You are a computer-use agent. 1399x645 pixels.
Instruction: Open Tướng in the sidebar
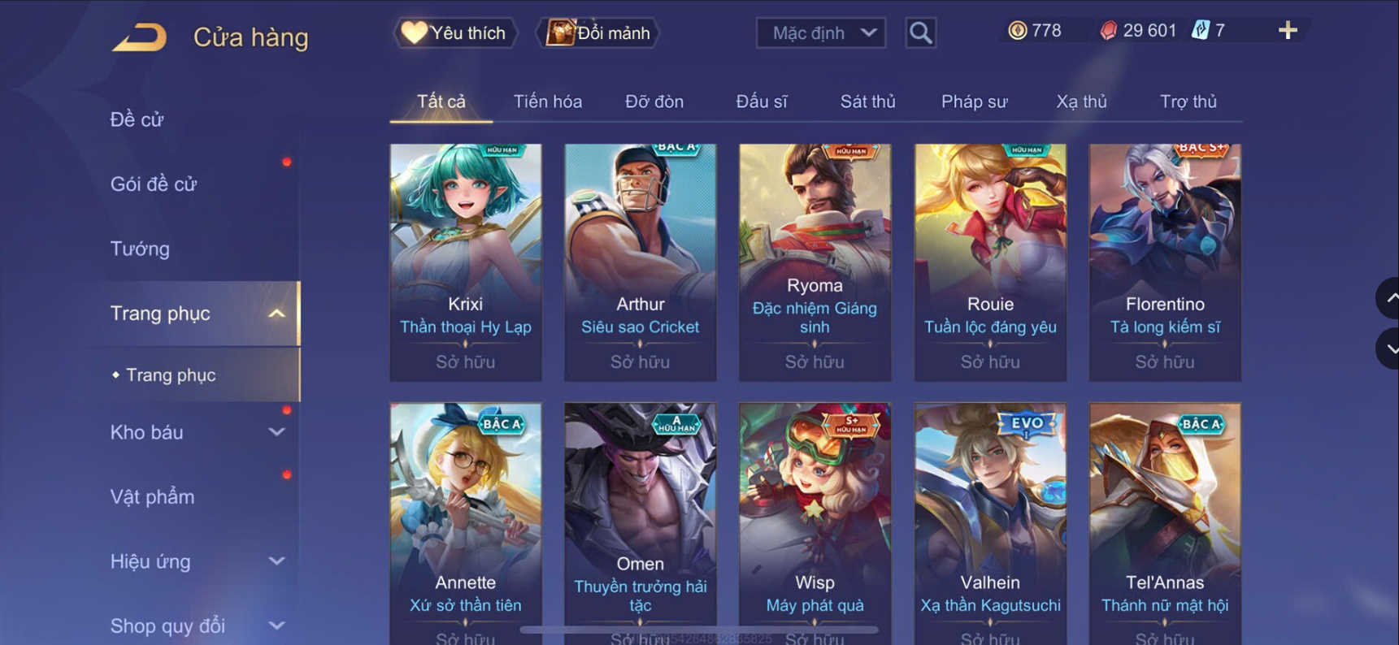coord(140,249)
